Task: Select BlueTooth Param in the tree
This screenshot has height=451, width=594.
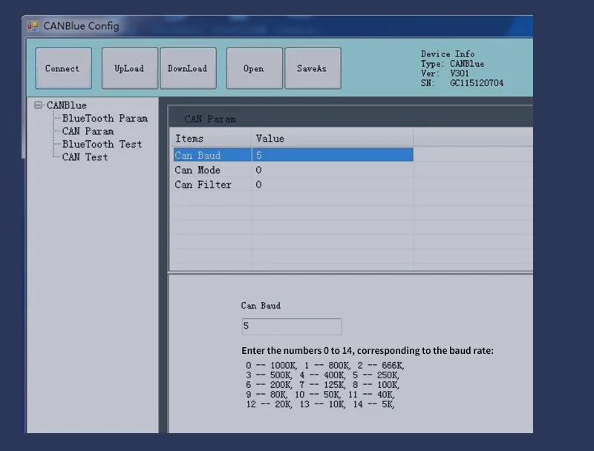Action: [105, 119]
